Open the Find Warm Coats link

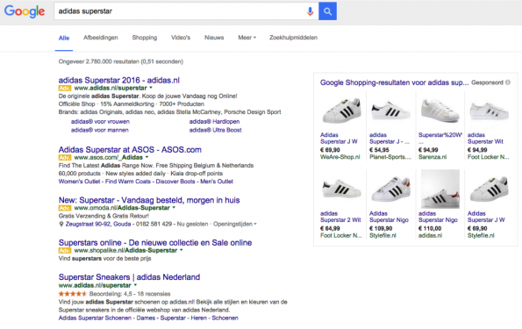click(x=128, y=182)
